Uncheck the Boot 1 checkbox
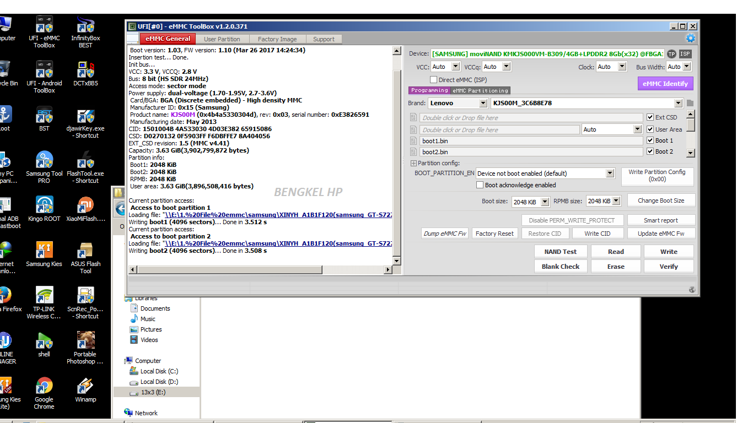 [x=650, y=140]
